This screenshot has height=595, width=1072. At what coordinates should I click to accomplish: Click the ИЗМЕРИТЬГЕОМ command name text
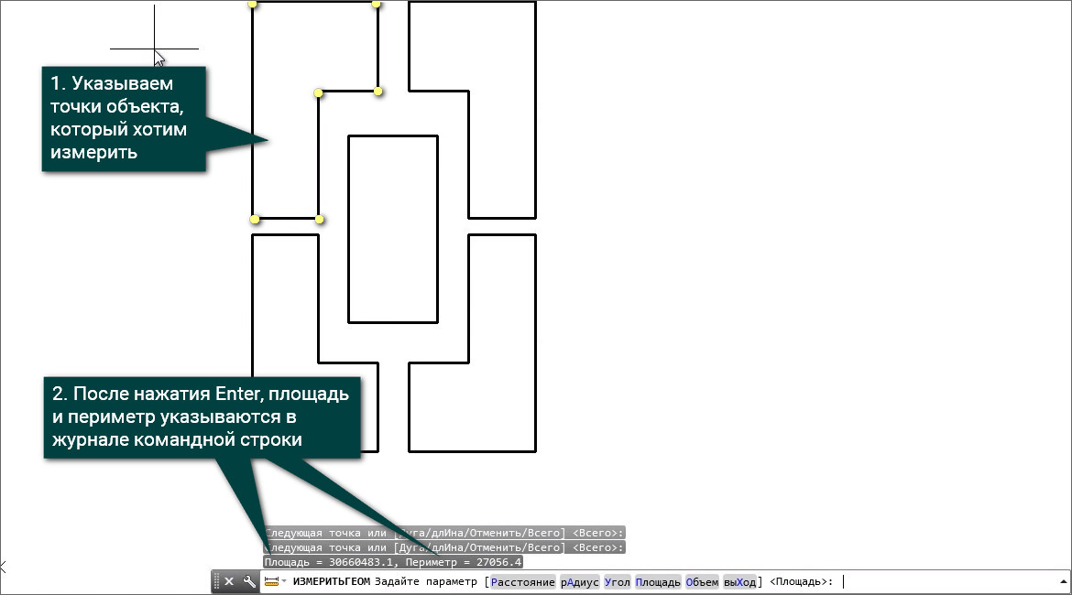click(x=332, y=582)
